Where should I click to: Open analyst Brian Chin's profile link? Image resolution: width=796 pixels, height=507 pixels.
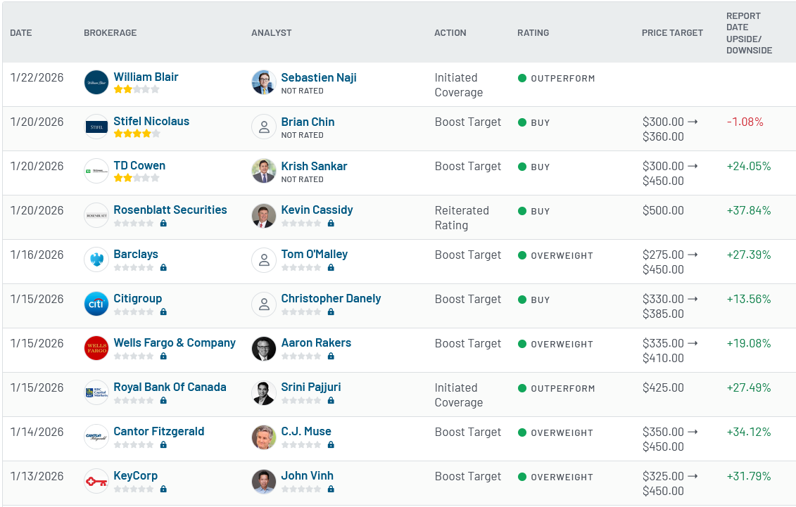[x=308, y=122]
